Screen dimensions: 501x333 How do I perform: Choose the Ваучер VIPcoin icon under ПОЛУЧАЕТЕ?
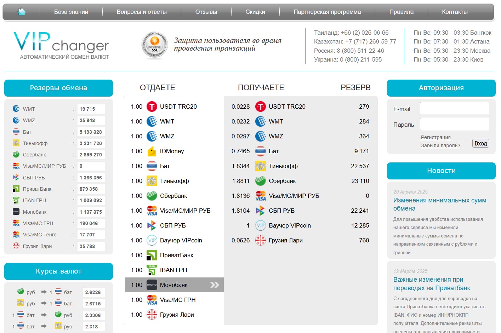point(261,225)
